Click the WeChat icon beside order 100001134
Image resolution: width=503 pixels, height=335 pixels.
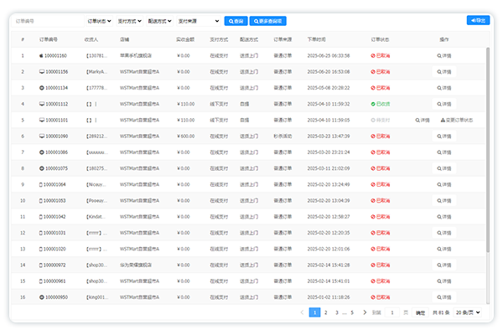(41, 88)
